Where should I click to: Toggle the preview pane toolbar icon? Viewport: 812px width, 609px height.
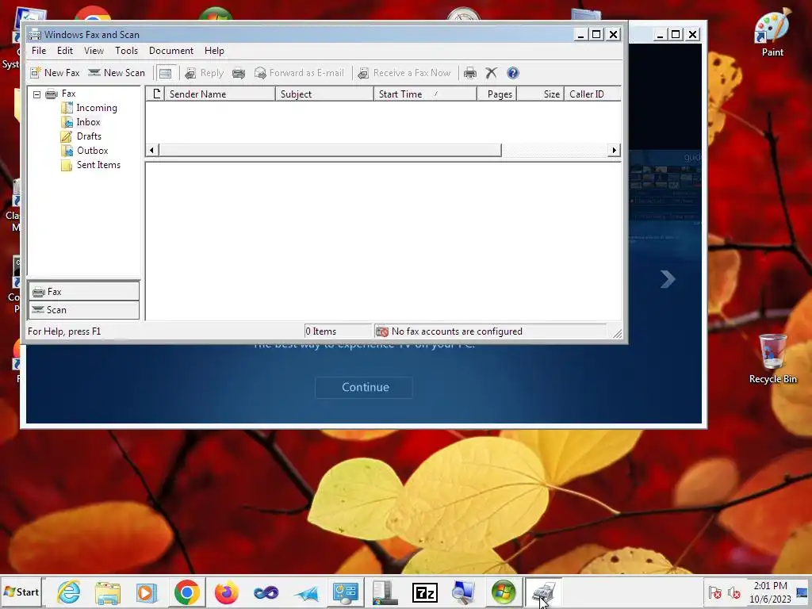coord(165,73)
